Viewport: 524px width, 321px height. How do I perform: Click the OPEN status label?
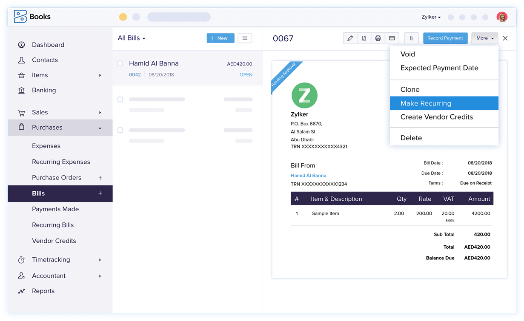pos(246,75)
